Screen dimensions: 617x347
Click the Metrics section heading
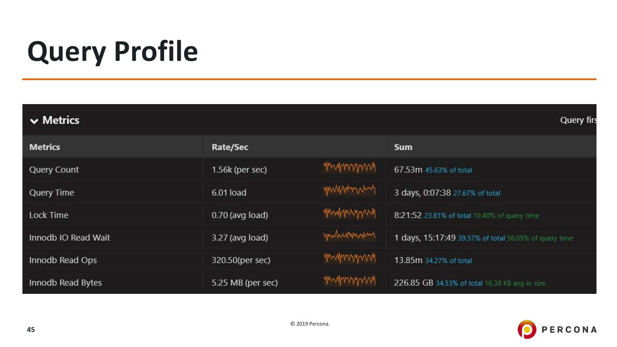point(61,120)
